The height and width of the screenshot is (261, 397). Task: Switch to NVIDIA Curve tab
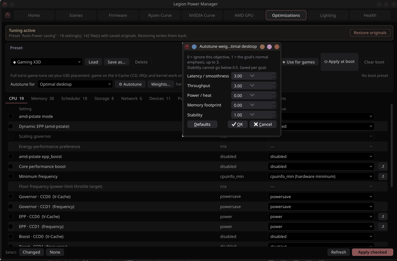click(202, 15)
